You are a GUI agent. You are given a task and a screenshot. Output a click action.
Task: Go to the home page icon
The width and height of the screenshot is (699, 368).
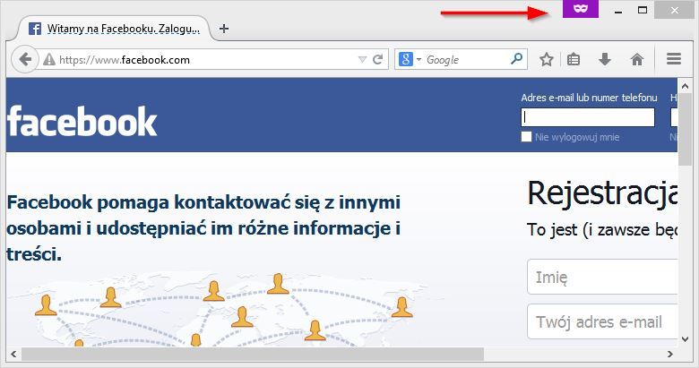tap(637, 59)
